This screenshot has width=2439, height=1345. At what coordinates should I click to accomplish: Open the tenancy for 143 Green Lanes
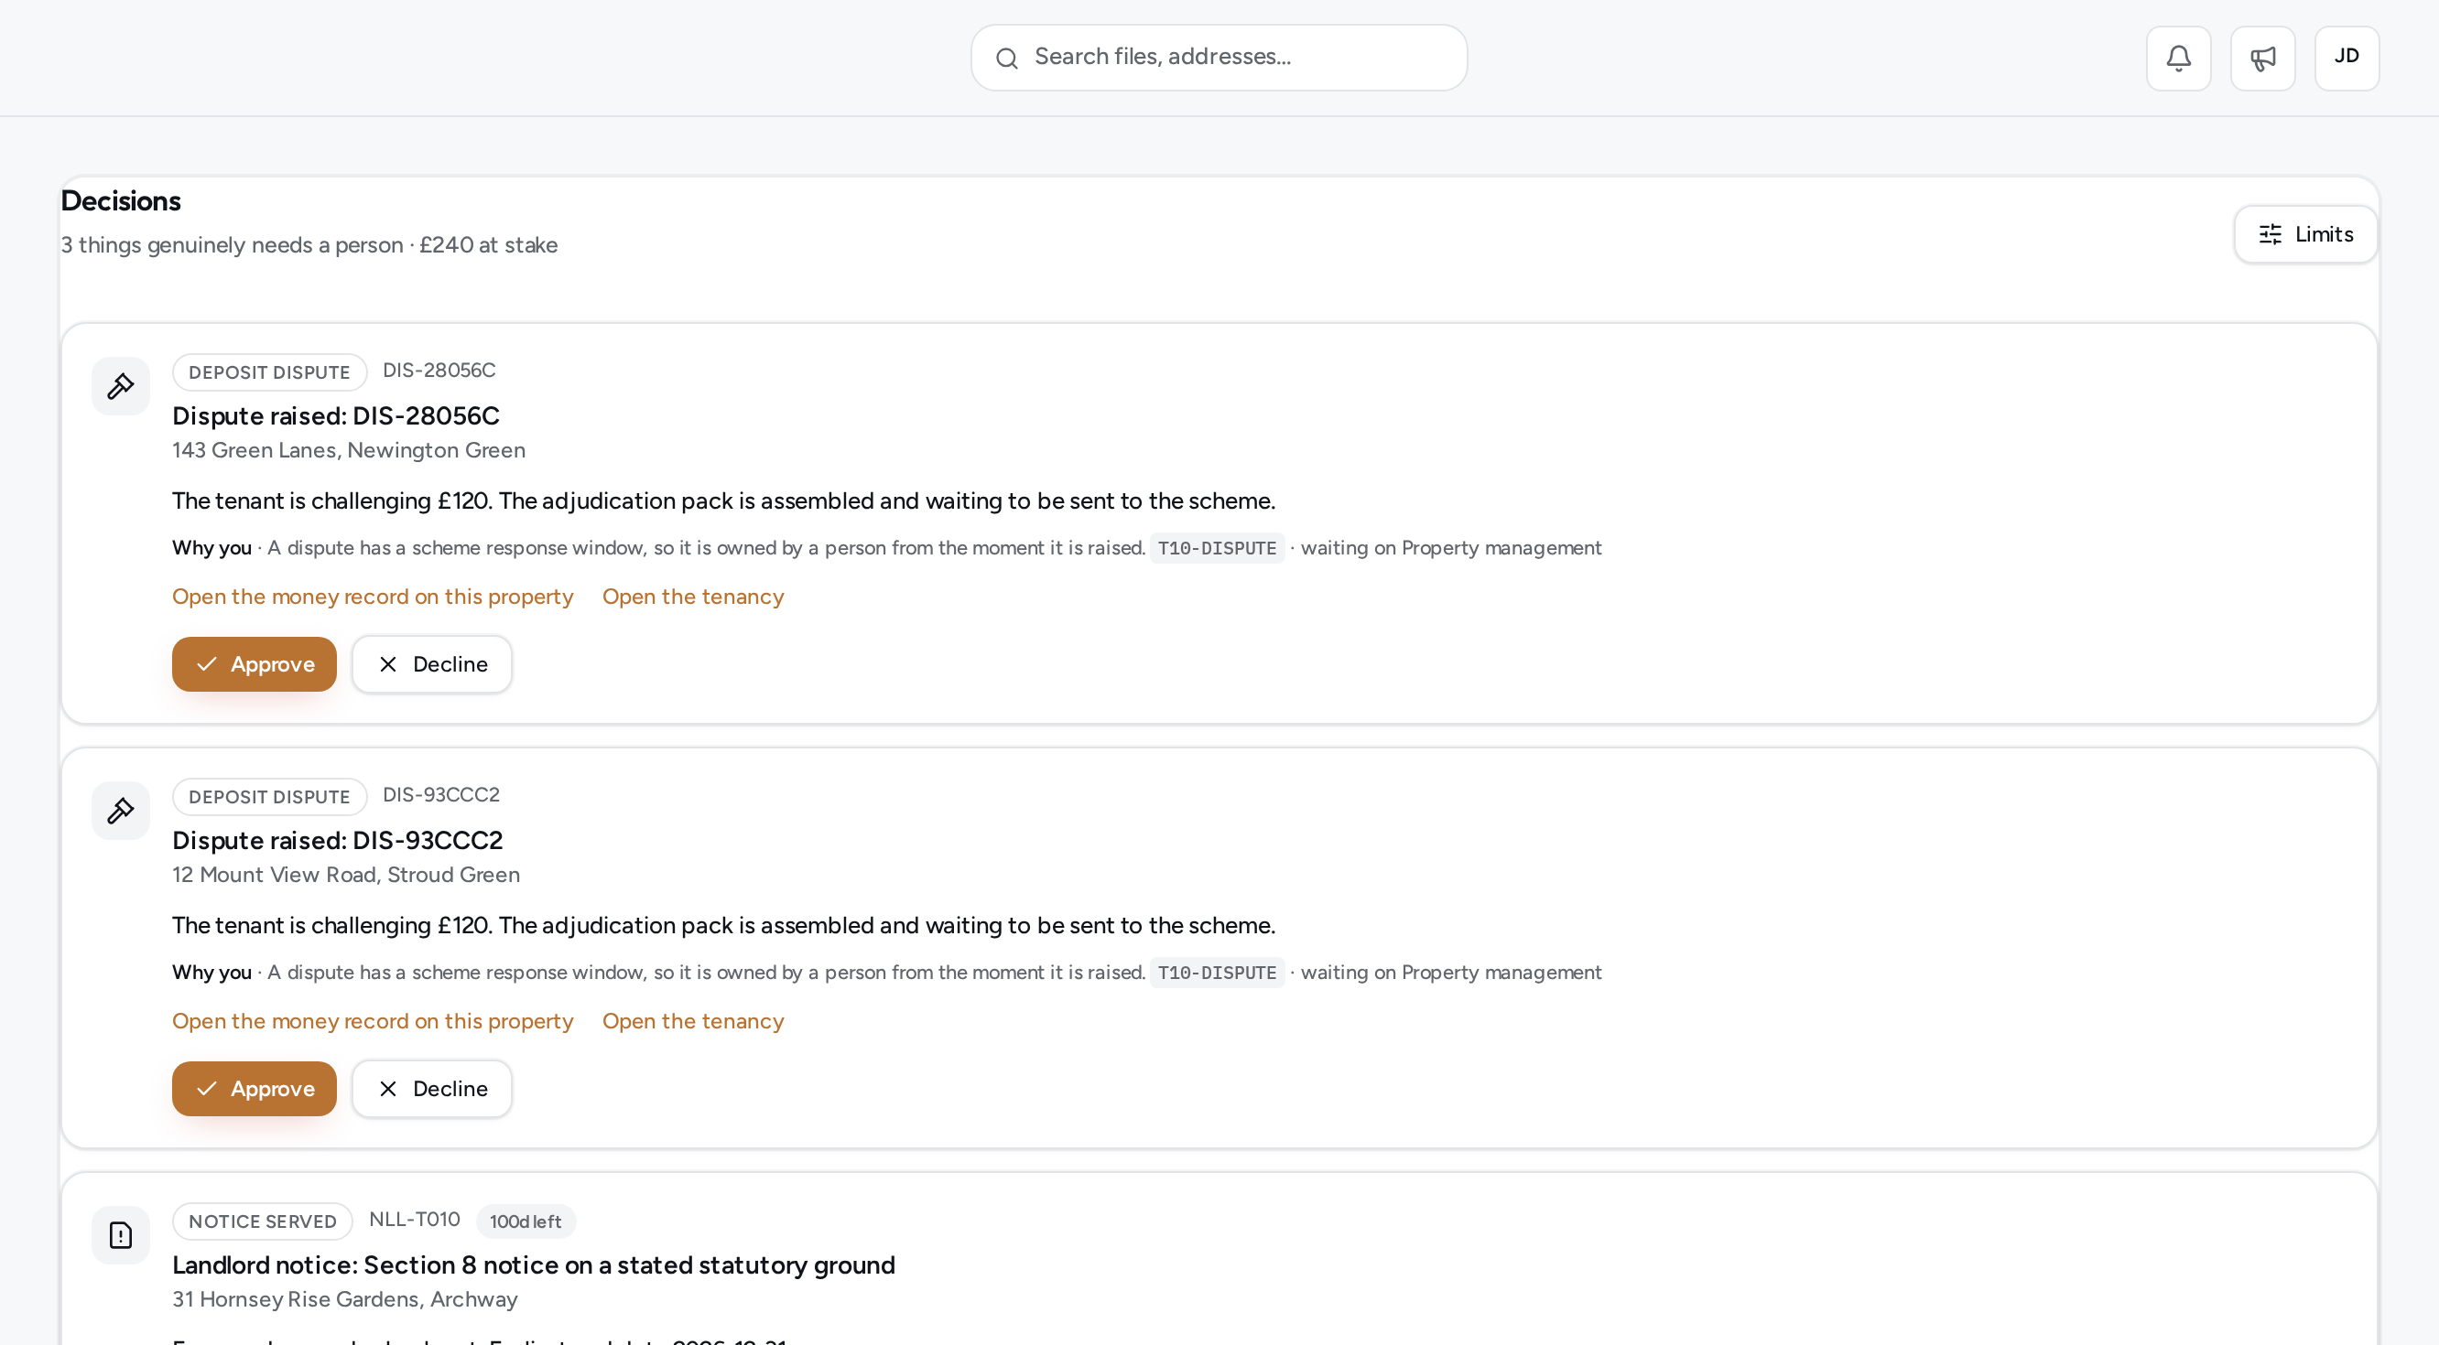click(693, 597)
